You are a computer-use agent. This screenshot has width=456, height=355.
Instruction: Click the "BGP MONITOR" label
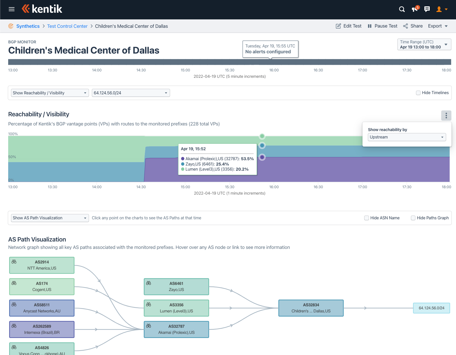click(22, 42)
